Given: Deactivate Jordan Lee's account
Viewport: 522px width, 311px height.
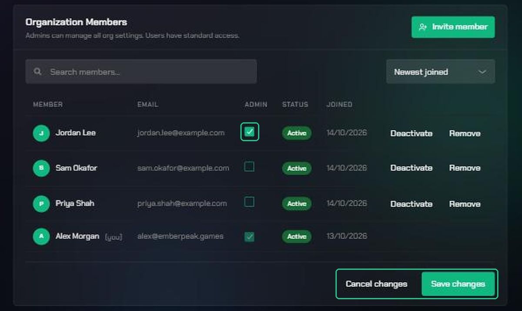Looking at the screenshot, I should click(x=411, y=133).
